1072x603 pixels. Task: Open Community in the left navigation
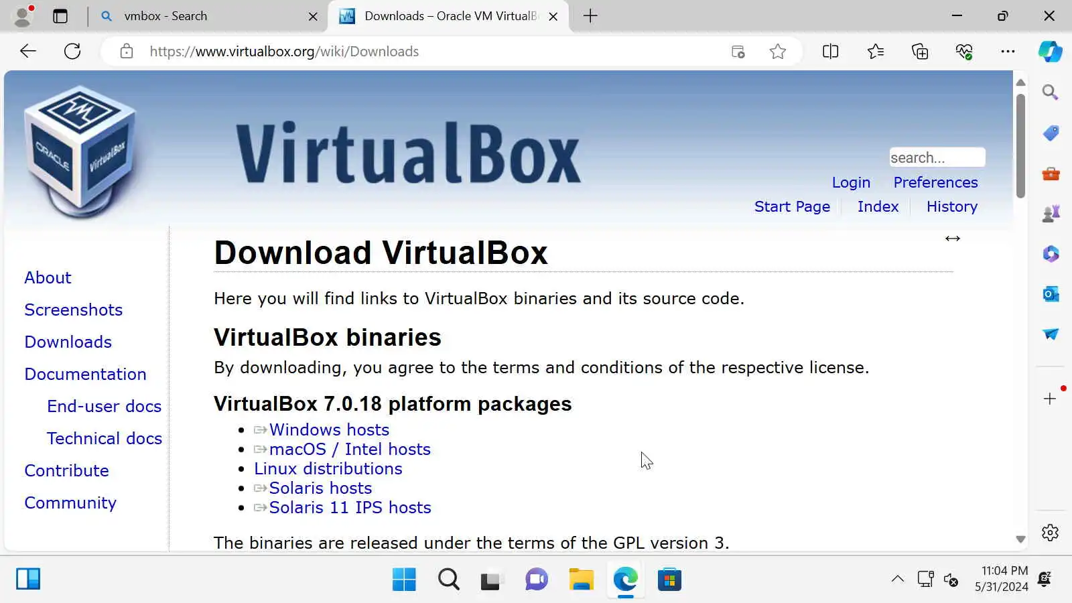point(70,503)
